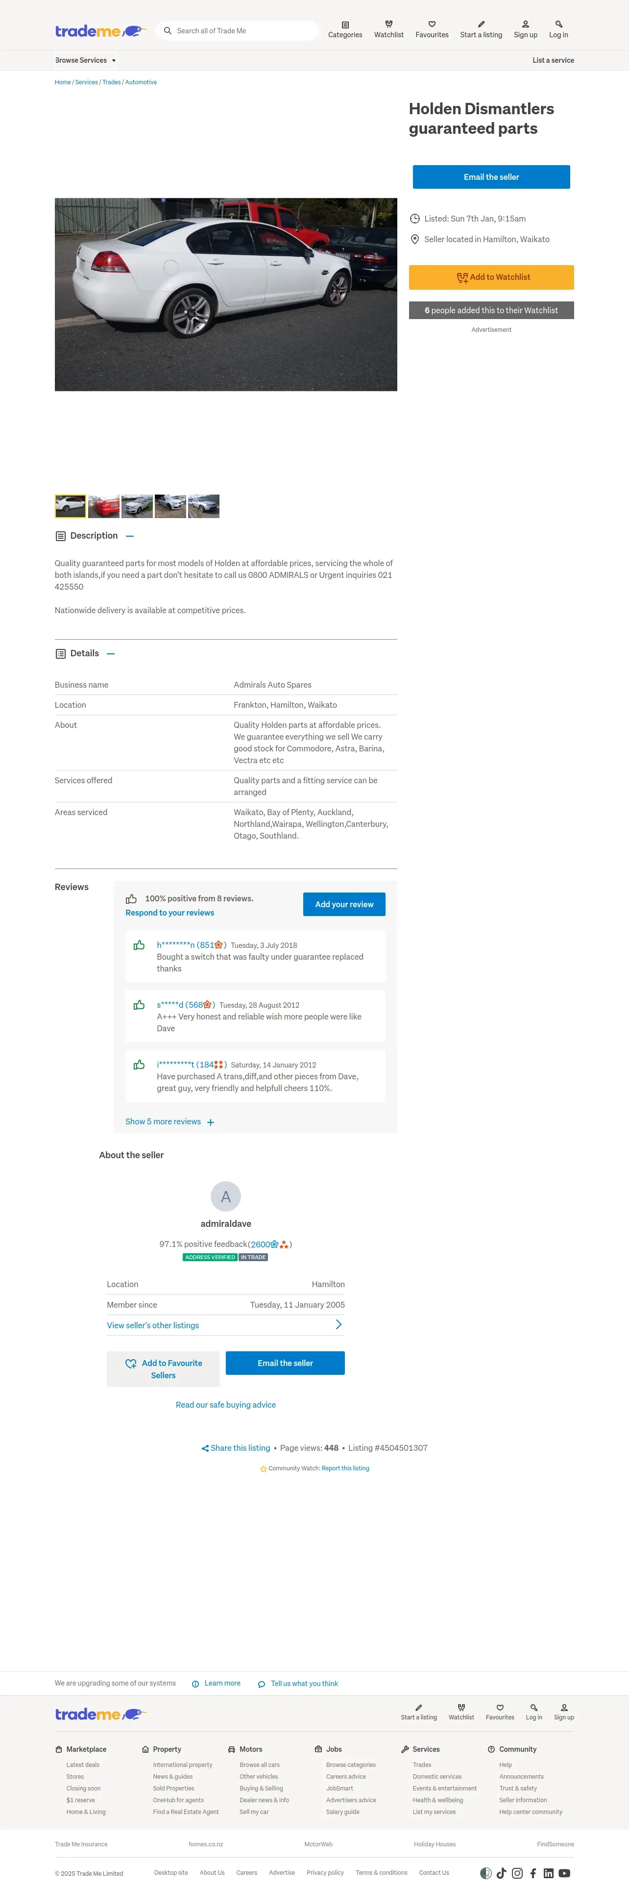The height and width of the screenshot is (1888, 629).
Task: Open View seller's other listings chevron row
Action: (x=225, y=1324)
